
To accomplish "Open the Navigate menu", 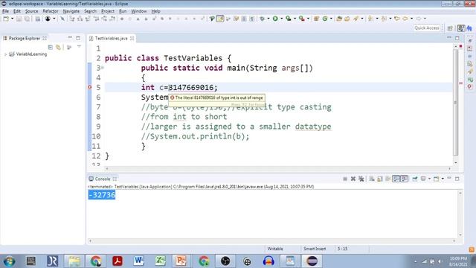I will tap(71, 11).
